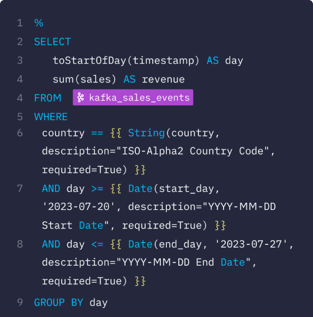Screen dimensions: 313x317
Task: Click the String template function
Action: 147,133
